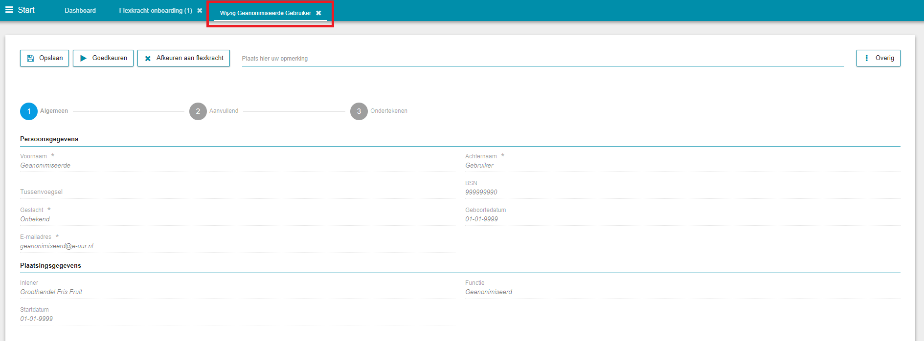The image size is (924, 341).
Task: Click the Functie field label
Action: coord(474,283)
